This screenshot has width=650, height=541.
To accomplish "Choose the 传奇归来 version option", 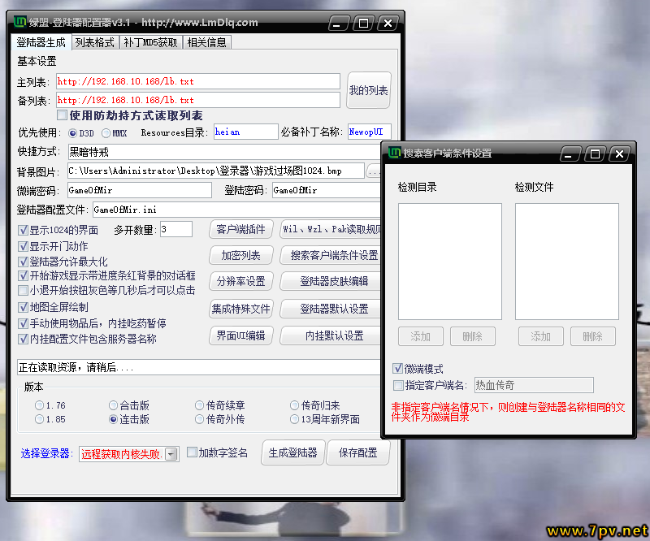I will click(x=294, y=405).
